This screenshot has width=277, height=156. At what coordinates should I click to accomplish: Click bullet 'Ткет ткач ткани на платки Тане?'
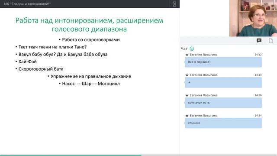pos(51,47)
